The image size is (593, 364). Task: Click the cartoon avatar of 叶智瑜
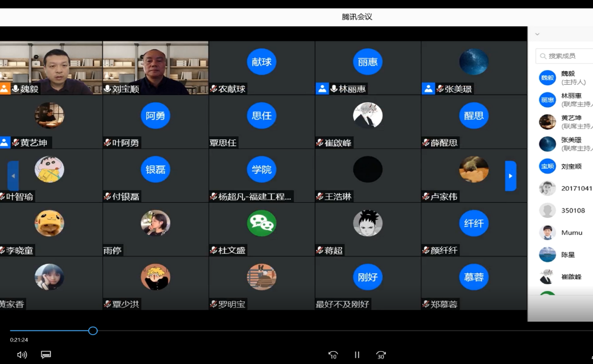pos(49,169)
